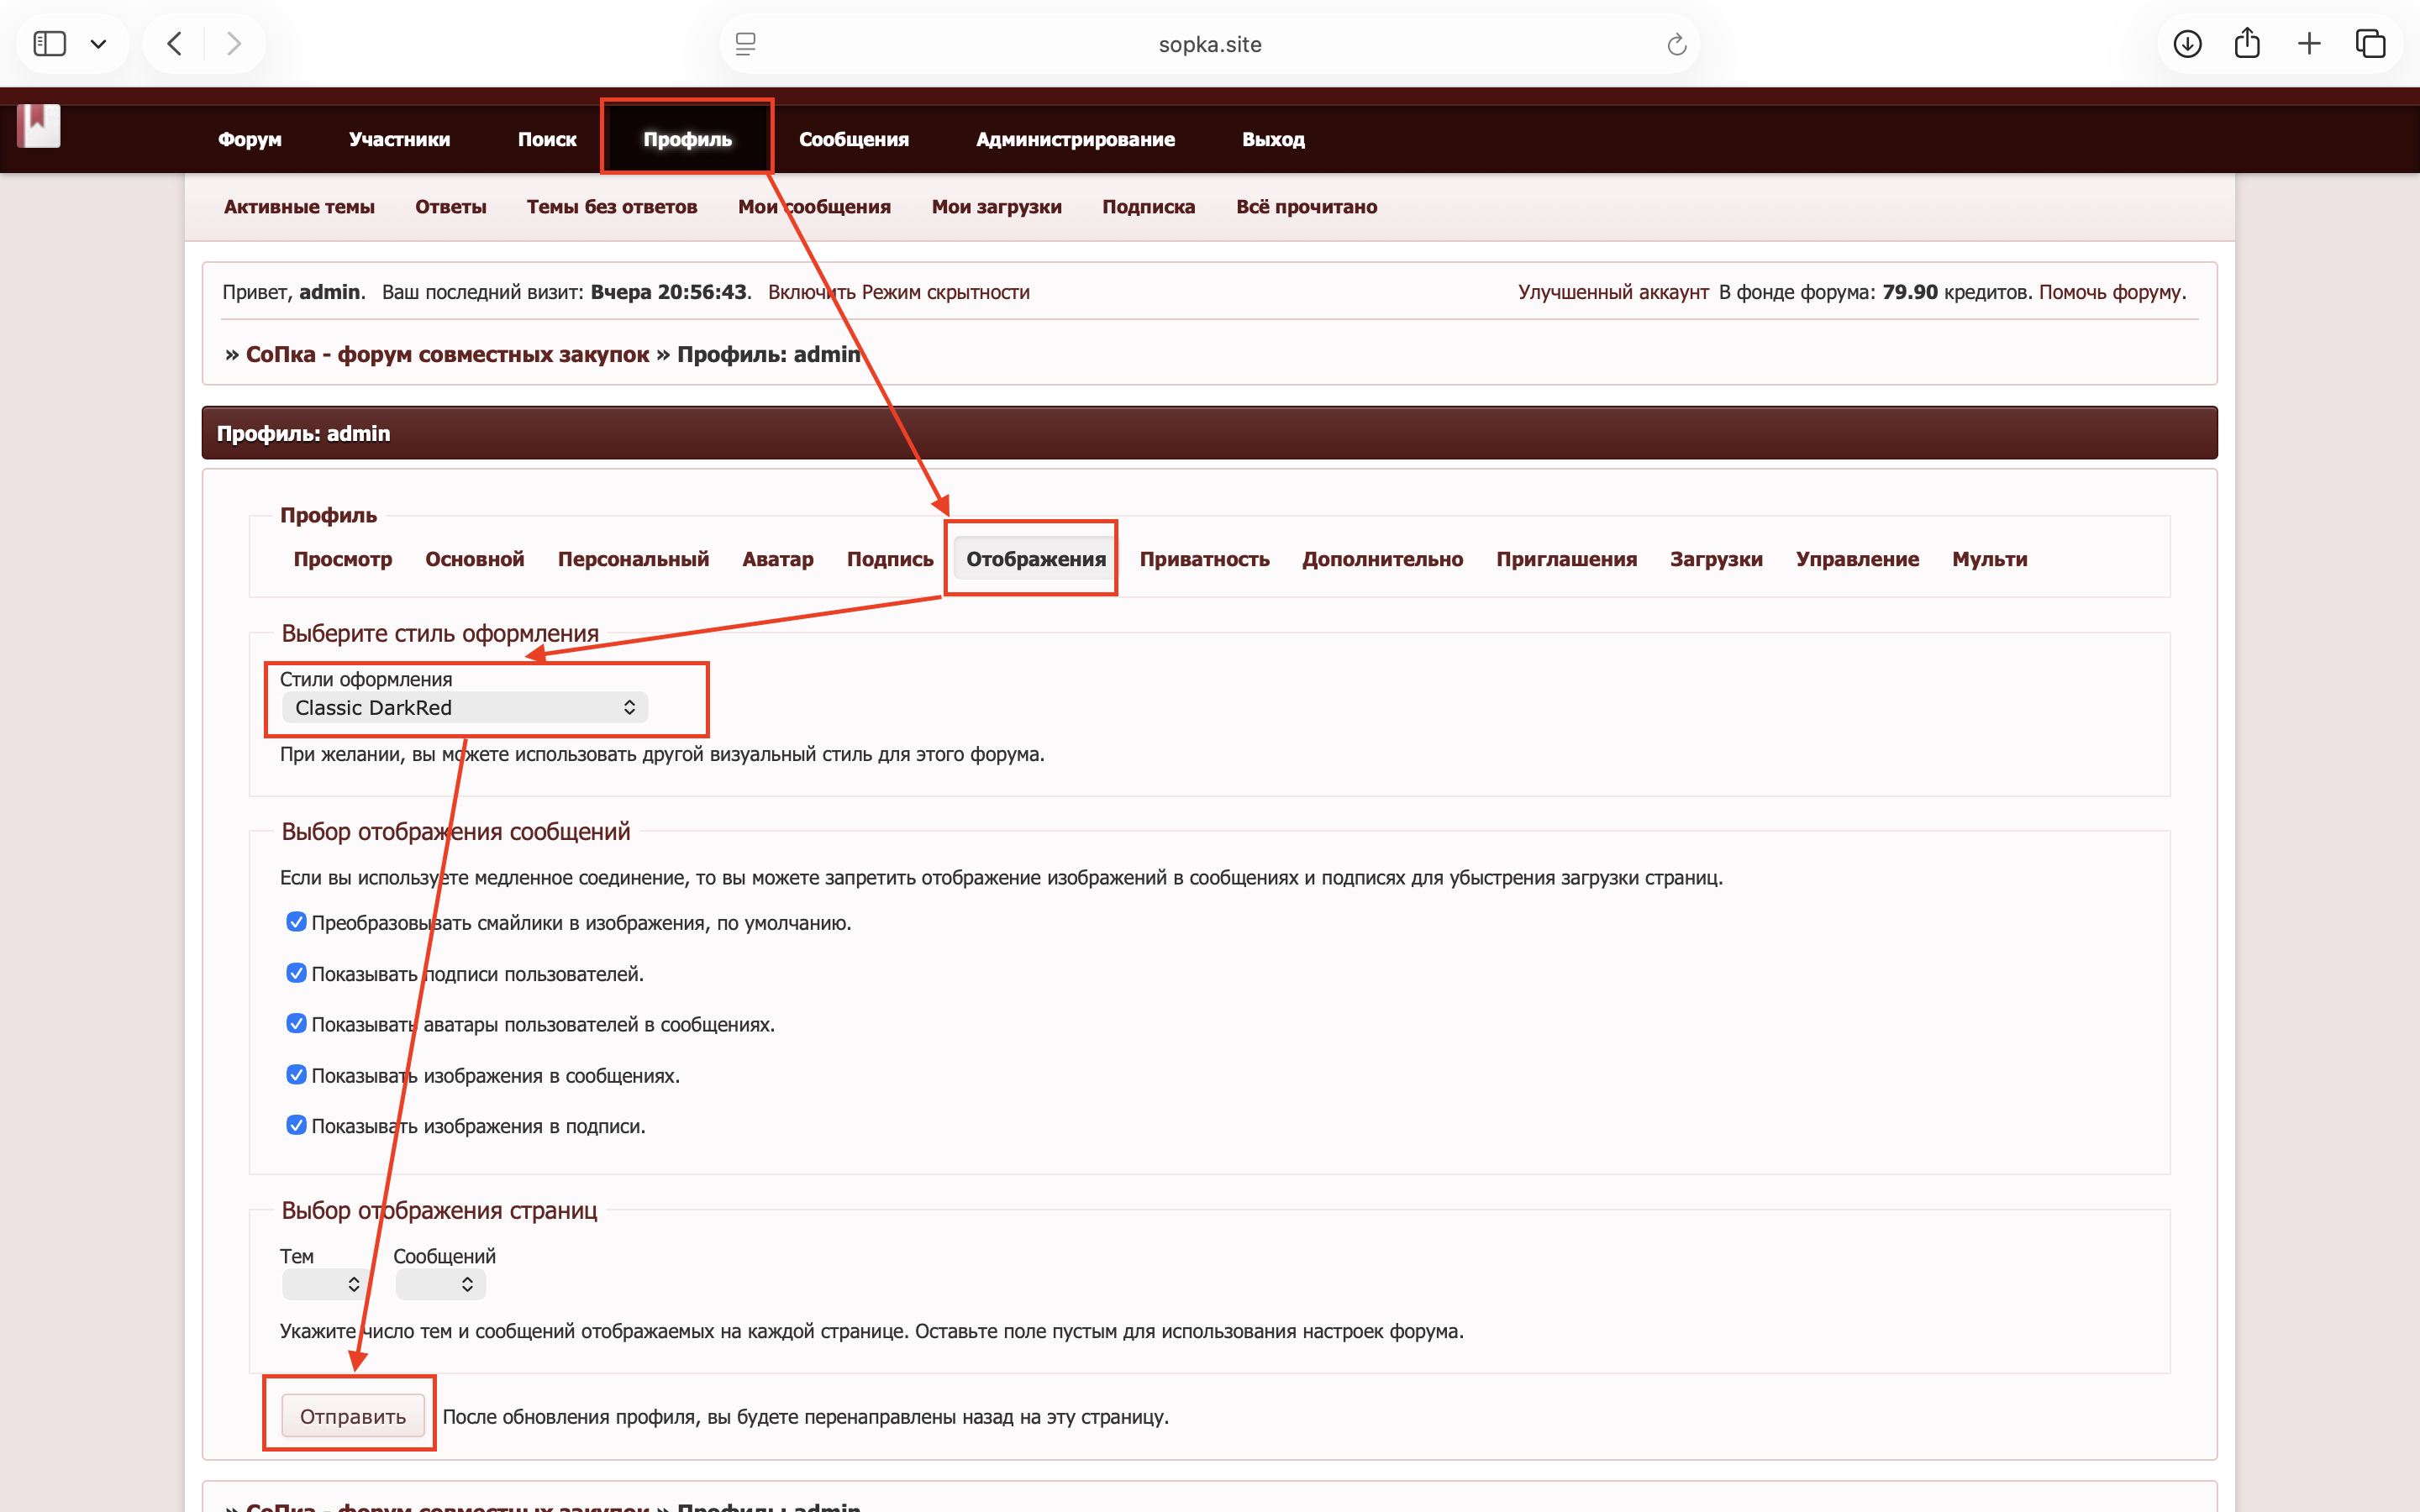Toggle the Safari sidebar icon

(x=50, y=44)
